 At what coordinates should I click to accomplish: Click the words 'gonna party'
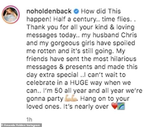point(45,99)
